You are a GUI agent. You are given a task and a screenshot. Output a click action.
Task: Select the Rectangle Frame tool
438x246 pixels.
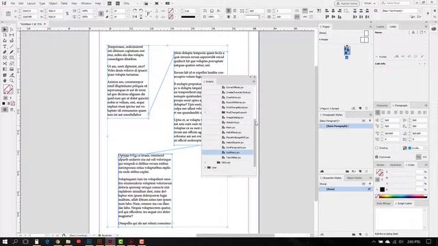point(5,57)
